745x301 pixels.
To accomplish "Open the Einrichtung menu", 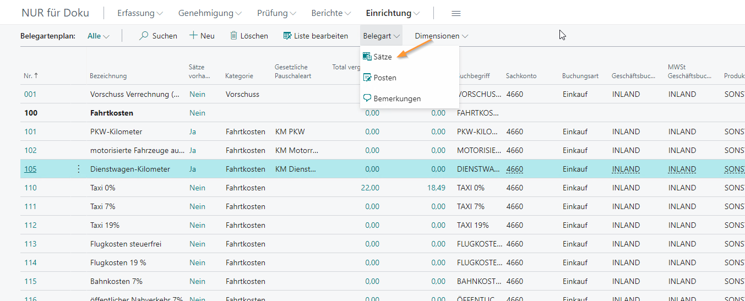I will (x=393, y=13).
